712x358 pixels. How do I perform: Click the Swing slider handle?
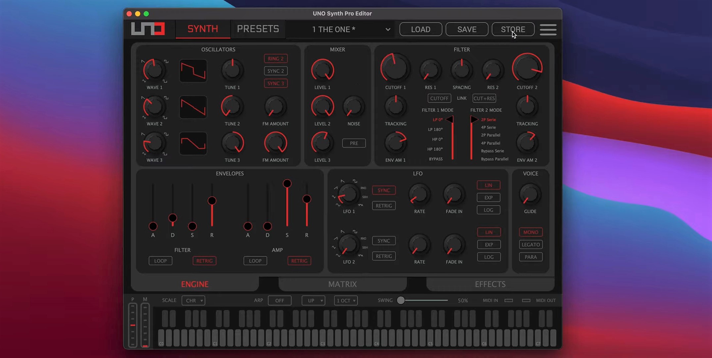401,300
